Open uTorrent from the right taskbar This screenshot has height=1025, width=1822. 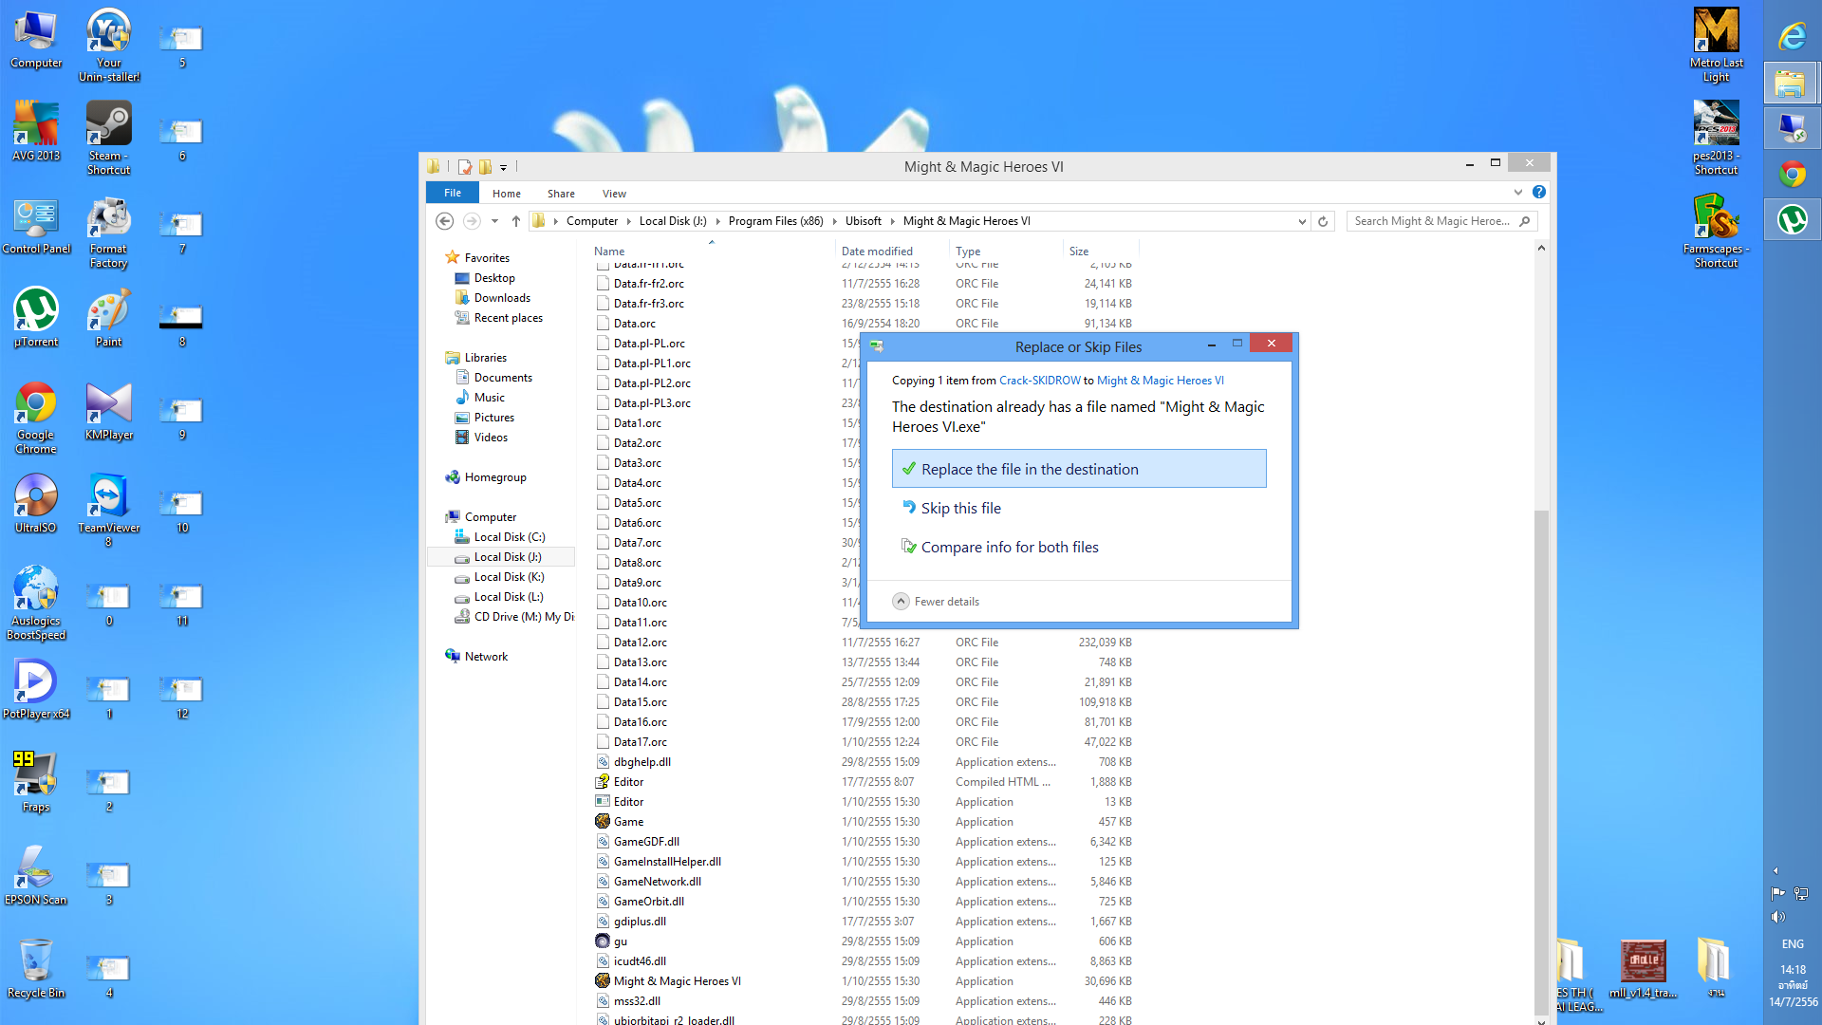click(x=1792, y=220)
